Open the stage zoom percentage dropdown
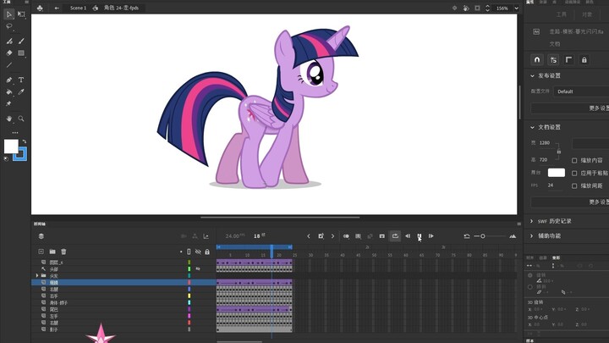 pyautogui.click(x=517, y=8)
